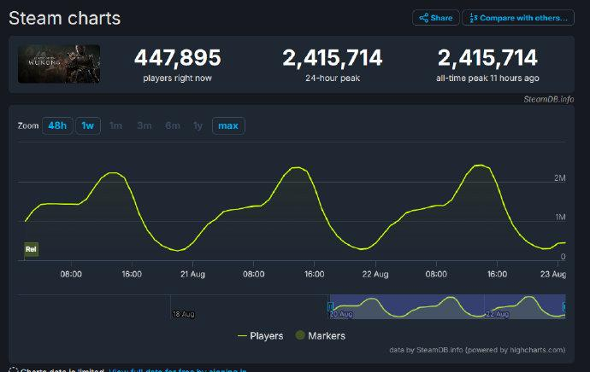590x372 pixels.
Task: Grab the right navigator range handle
Action: tap(564, 305)
